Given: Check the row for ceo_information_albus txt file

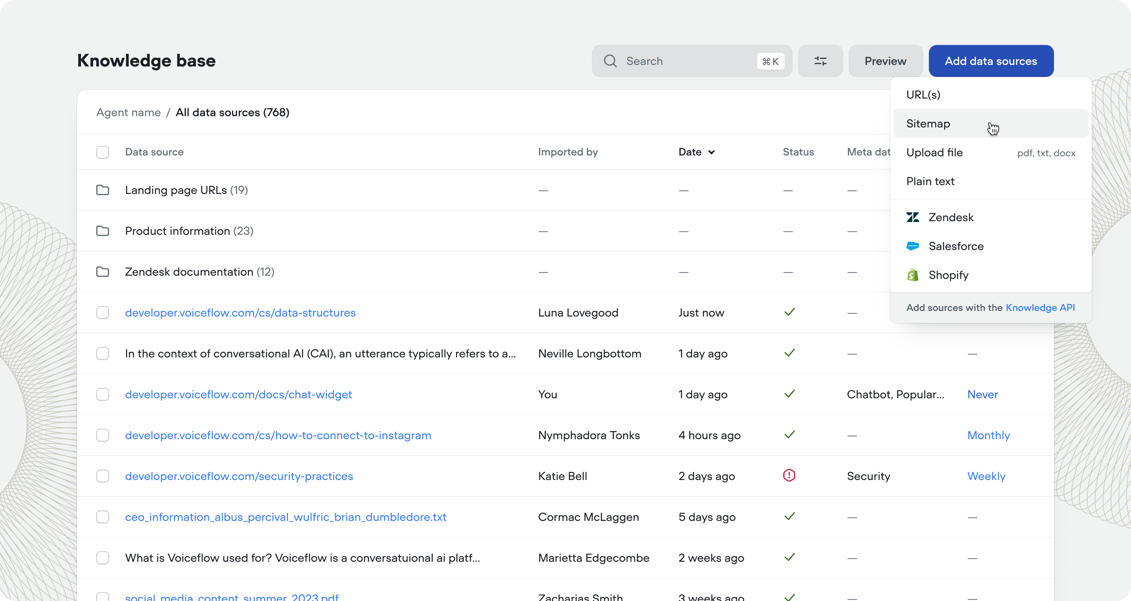Looking at the screenshot, I should 102,517.
